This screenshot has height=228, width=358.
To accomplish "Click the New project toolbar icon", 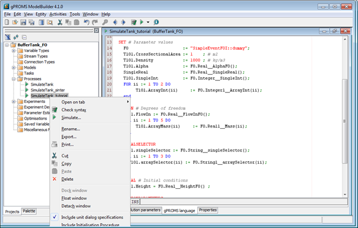I will (x=7, y=22).
